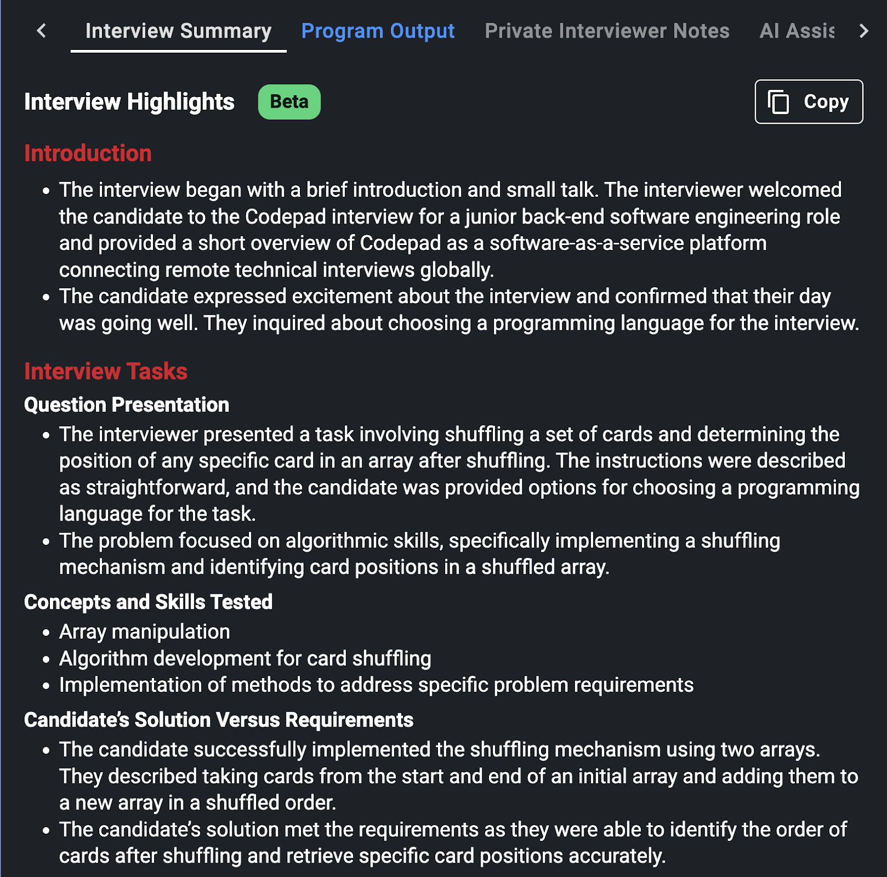Image resolution: width=887 pixels, height=877 pixels.
Task: Open the Private Interviewer Notes tab
Action: [606, 31]
